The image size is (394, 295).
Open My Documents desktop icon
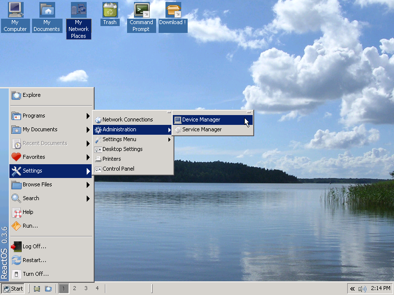pyautogui.click(x=47, y=17)
